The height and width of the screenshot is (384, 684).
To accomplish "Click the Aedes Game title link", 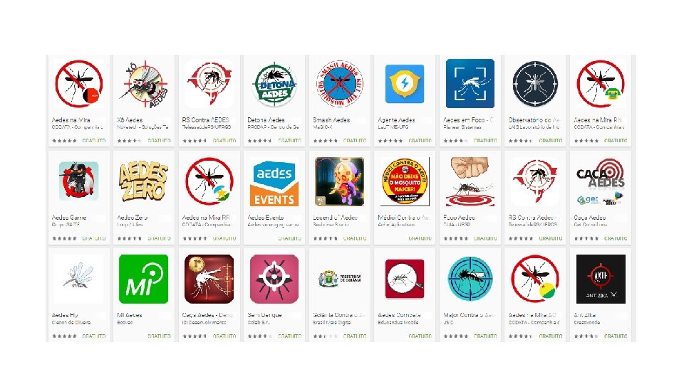I will click(69, 218).
